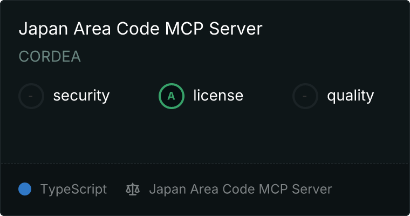
Task: Open the Japan Area Code MCP Server title
Action: tap(140, 29)
